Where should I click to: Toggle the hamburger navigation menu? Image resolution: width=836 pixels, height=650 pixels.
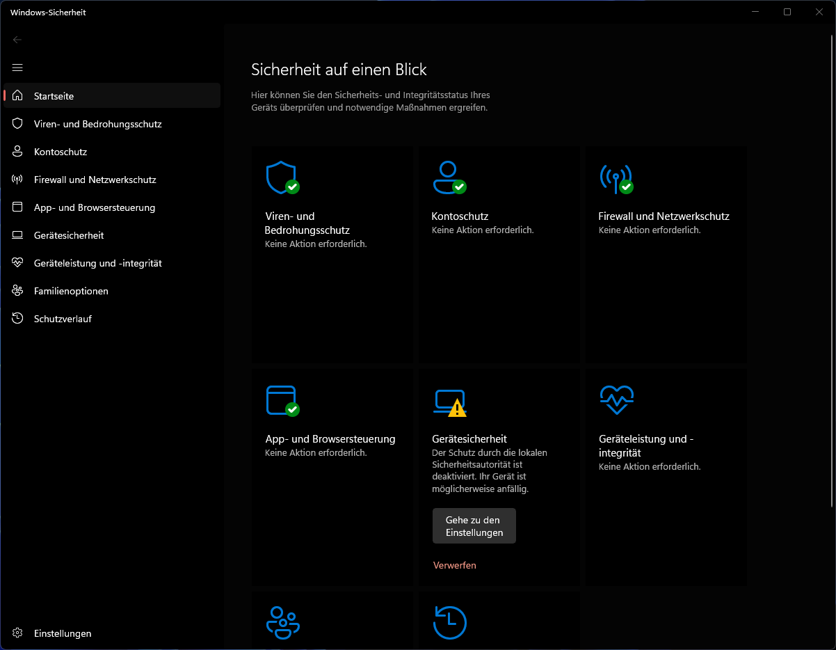(x=17, y=68)
